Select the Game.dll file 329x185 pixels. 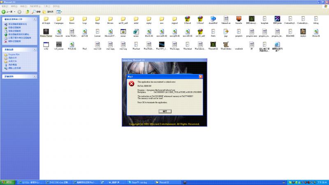[59, 33]
